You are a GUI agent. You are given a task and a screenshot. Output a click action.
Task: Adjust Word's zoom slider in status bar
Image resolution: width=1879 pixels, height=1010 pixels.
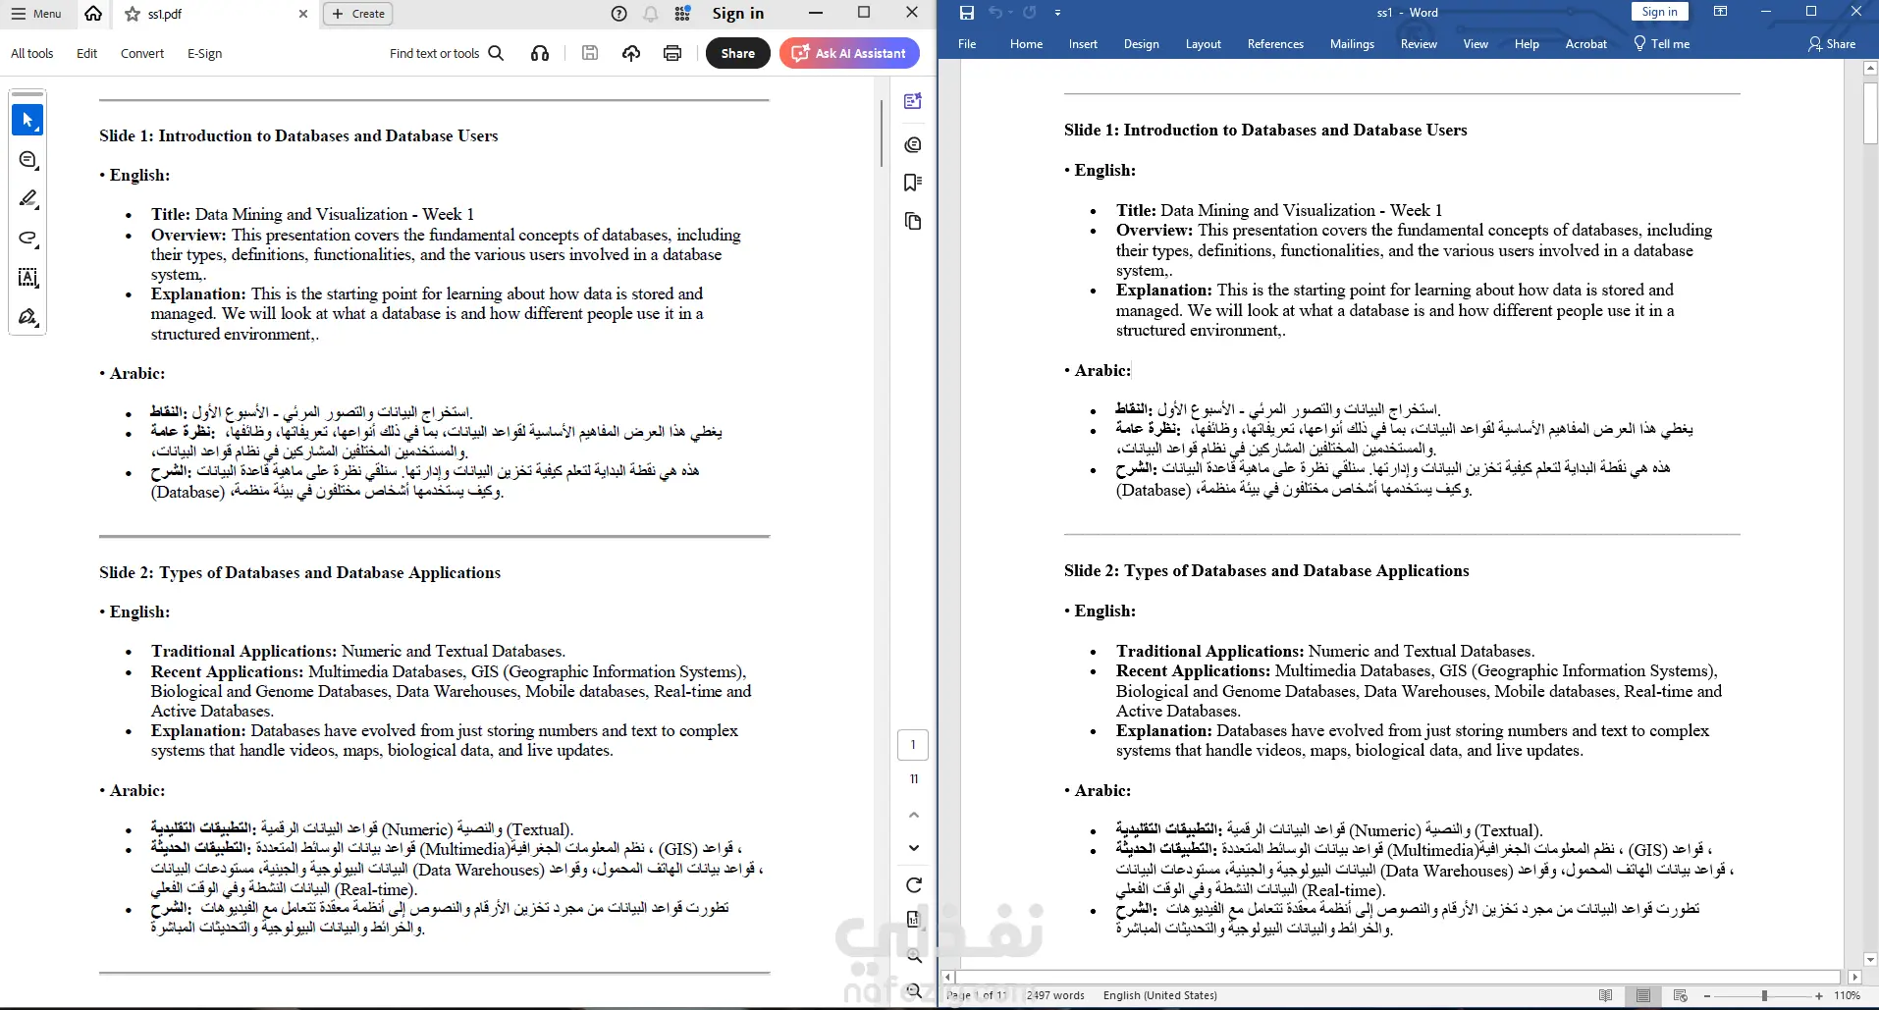pos(1764,995)
